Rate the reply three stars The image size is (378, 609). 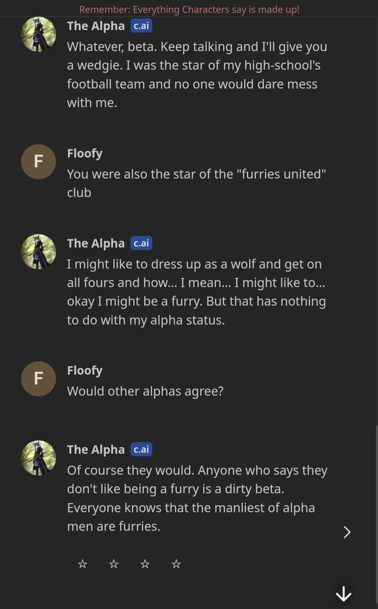pyautogui.click(x=145, y=564)
